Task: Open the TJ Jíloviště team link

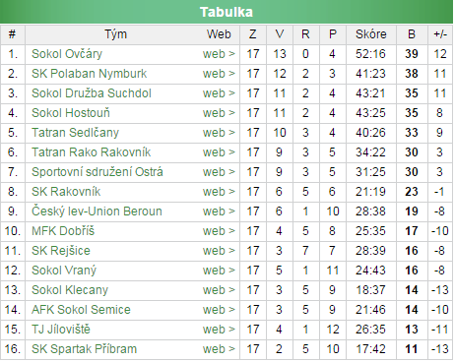Action: [x=61, y=330]
